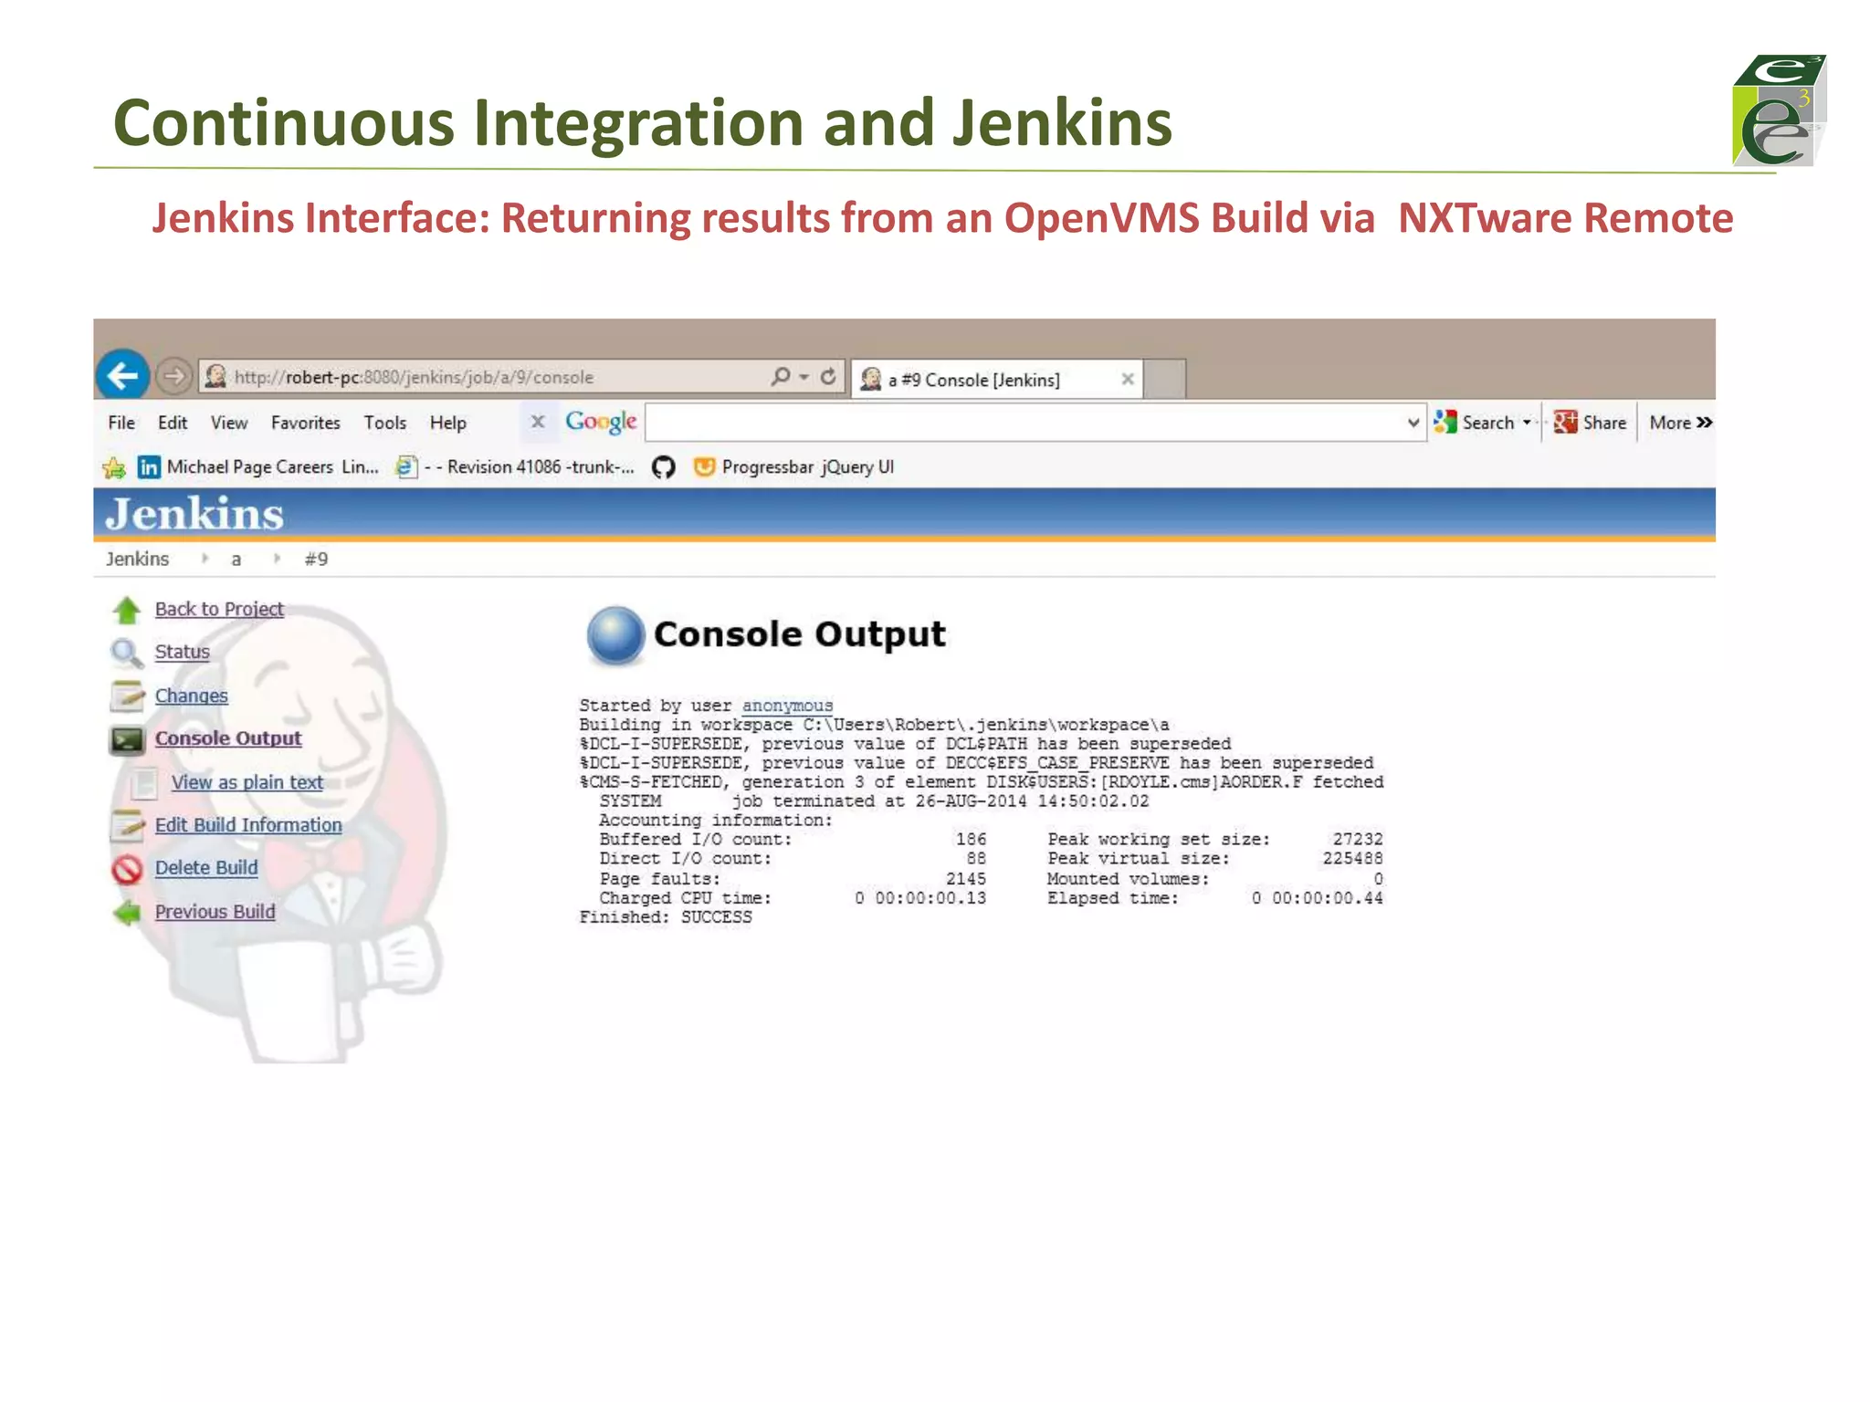Click the Google+ Share button

click(1590, 422)
